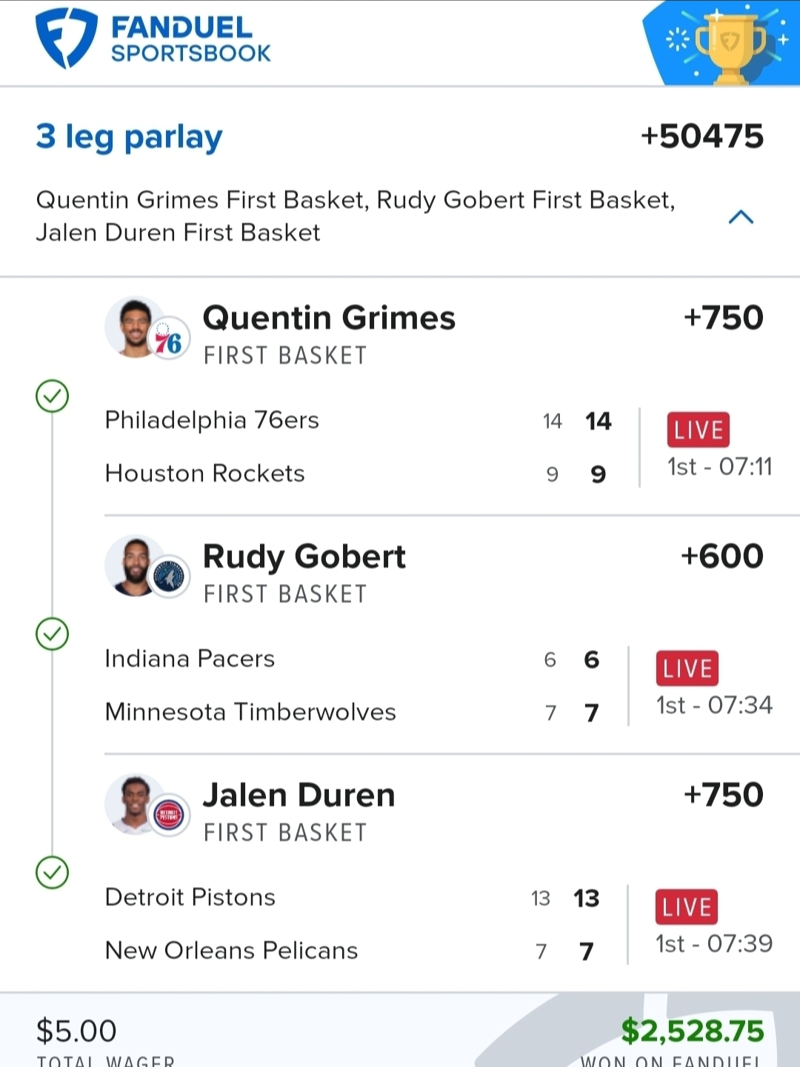The image size is (800, 1067).
Task: Tap green checkmark for Duren leg
Action: [x=53, y=873]
